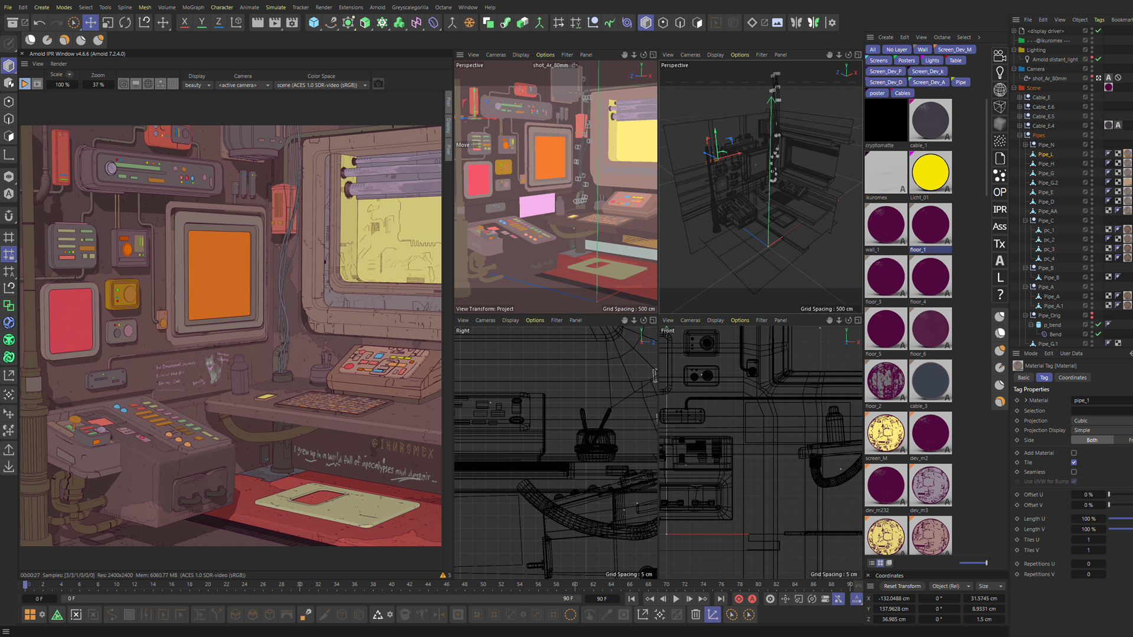
Task: Click the Arnold light bulb icon
Action: [1000, 72]
